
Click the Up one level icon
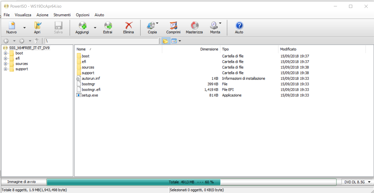(37, 41)
